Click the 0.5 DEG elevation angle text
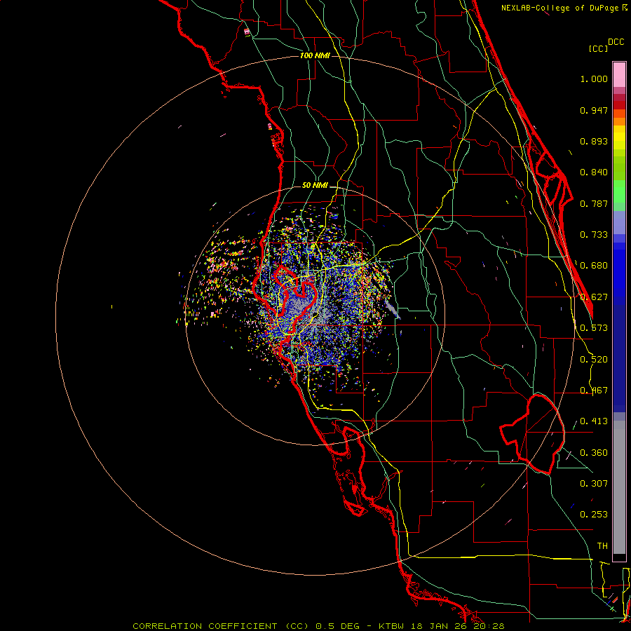This screenshot has width=631, height=631. coord(339,626)
